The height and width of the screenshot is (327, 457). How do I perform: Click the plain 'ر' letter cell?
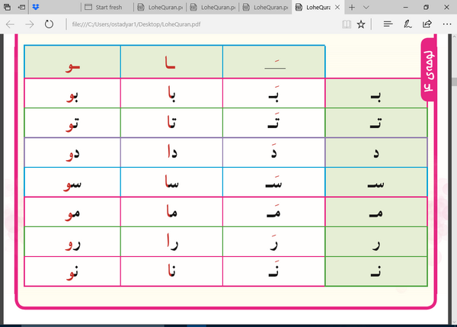click(x=376, y=242)
